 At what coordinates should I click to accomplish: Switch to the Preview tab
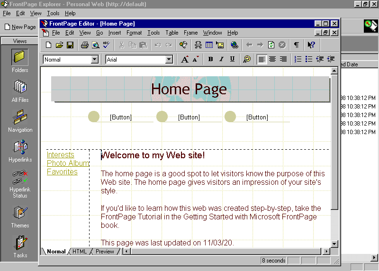(x=105, y=252)
